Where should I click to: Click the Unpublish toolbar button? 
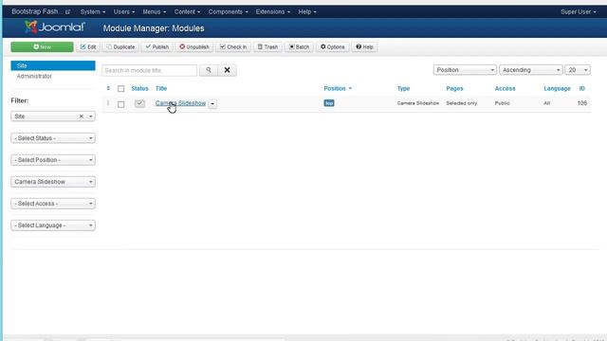click(193, 46)
